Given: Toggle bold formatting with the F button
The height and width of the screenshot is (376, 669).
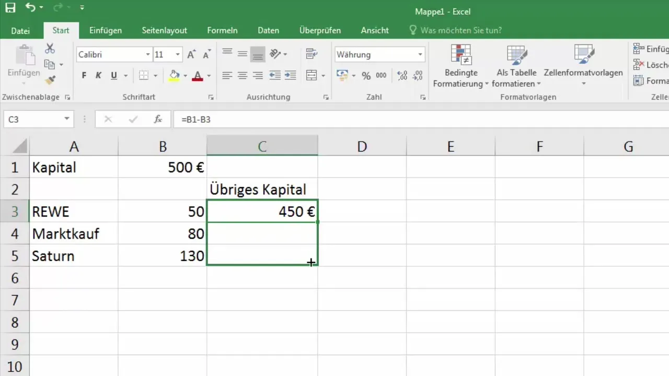Looking at the screenshot, I should (x=84, y=76).
